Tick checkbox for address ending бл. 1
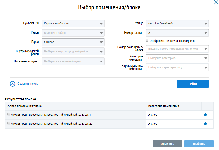 pyautogui.click(x=9, y=114)
